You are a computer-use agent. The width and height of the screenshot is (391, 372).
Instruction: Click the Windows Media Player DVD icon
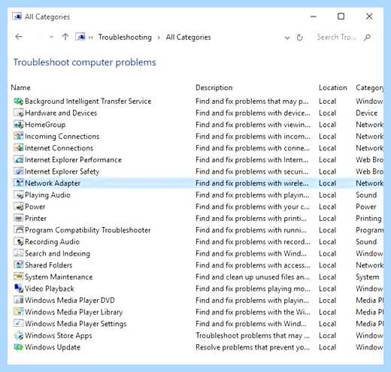point(18,300)
